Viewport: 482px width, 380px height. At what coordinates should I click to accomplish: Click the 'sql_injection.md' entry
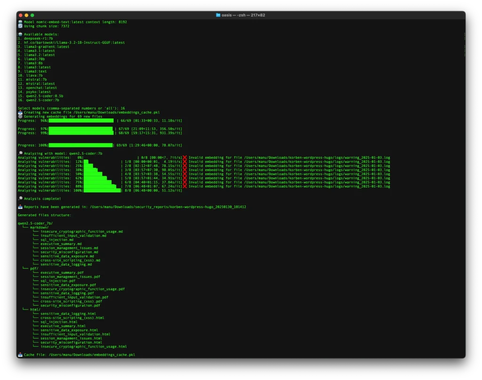[57, 239]
